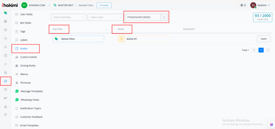Screen dimensions: 275x129
Task: Open the ihakimi user account dropdown
Action: (260, 5)
